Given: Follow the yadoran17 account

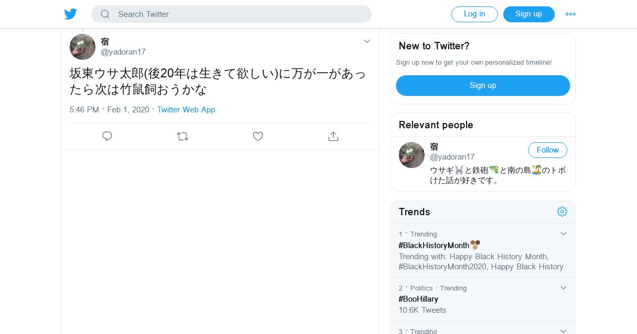Looking at the screenshot, I should [x=547, y=150].
